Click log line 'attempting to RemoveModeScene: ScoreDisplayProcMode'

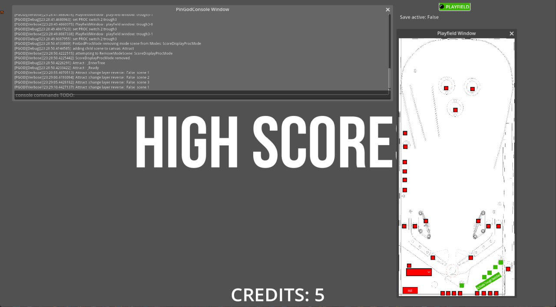tap(93, 53)
